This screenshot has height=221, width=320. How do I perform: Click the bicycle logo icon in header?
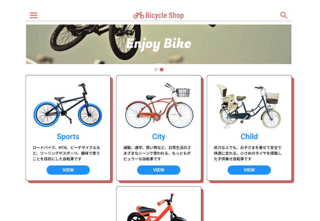(138, 16)
